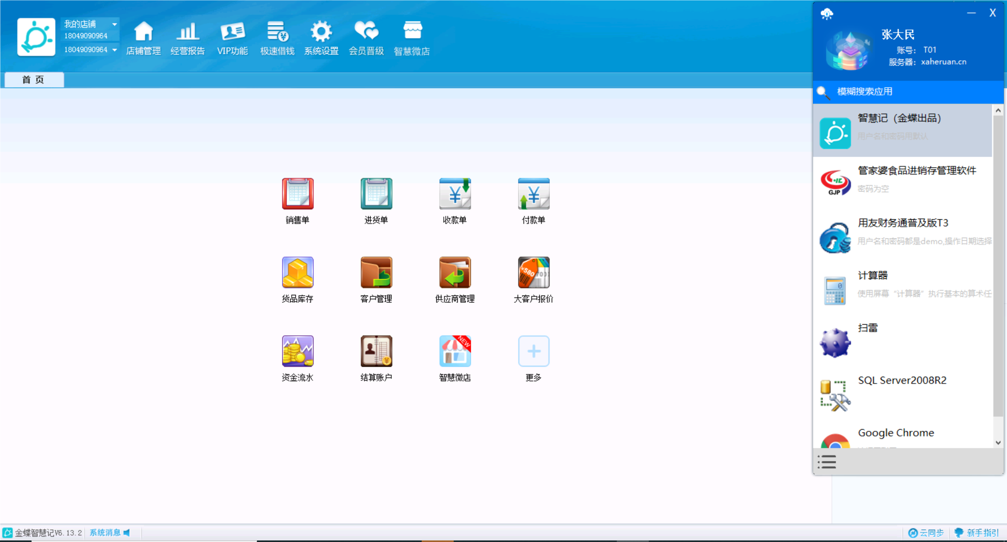Click the 新手指引 beginner guide link
Image resolution: width=1007 pixels, height=542 pixels.
977,533
